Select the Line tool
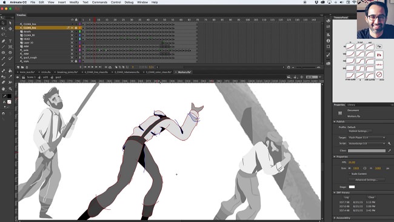 click(3, 47)
